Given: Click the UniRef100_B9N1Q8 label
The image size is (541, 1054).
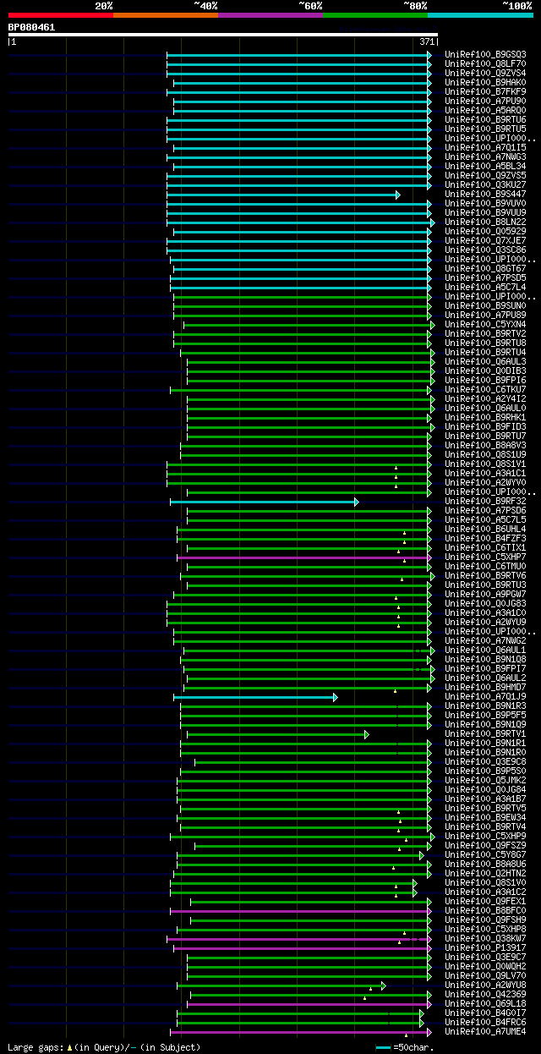Looking at the screenshot, I should click(486, 659).
